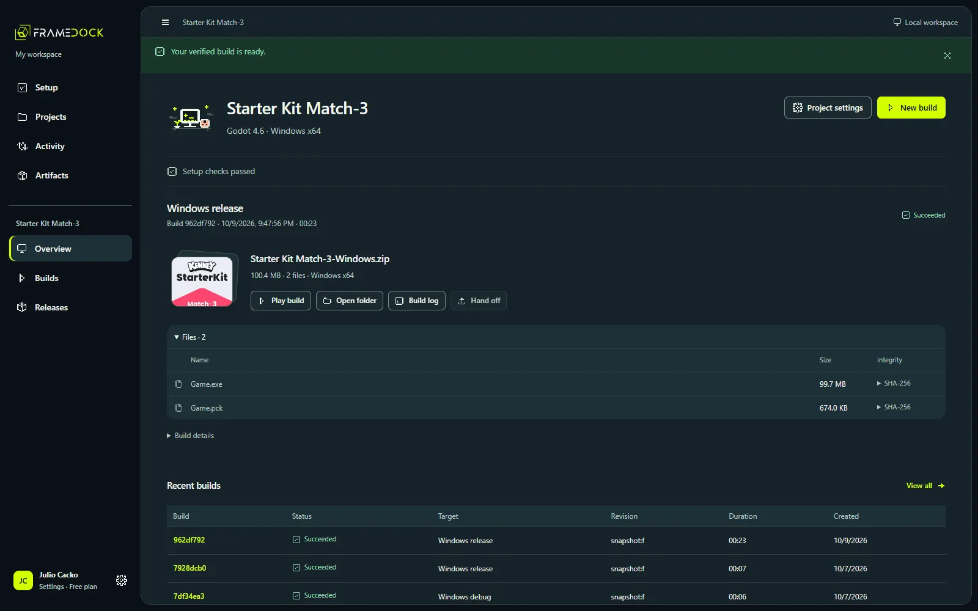Click the upload icon on Hand off button
Screen dimensions: 978x611
(462, 301)
